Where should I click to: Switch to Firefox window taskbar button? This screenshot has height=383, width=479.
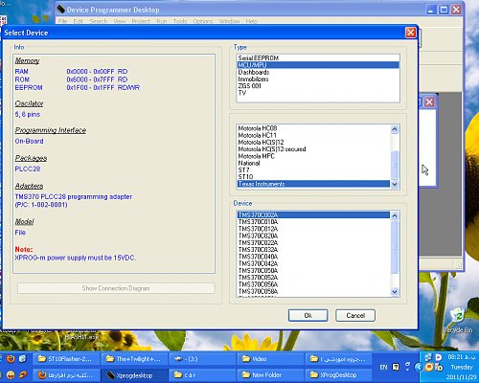pyautogui.click(x=65, y=375)
